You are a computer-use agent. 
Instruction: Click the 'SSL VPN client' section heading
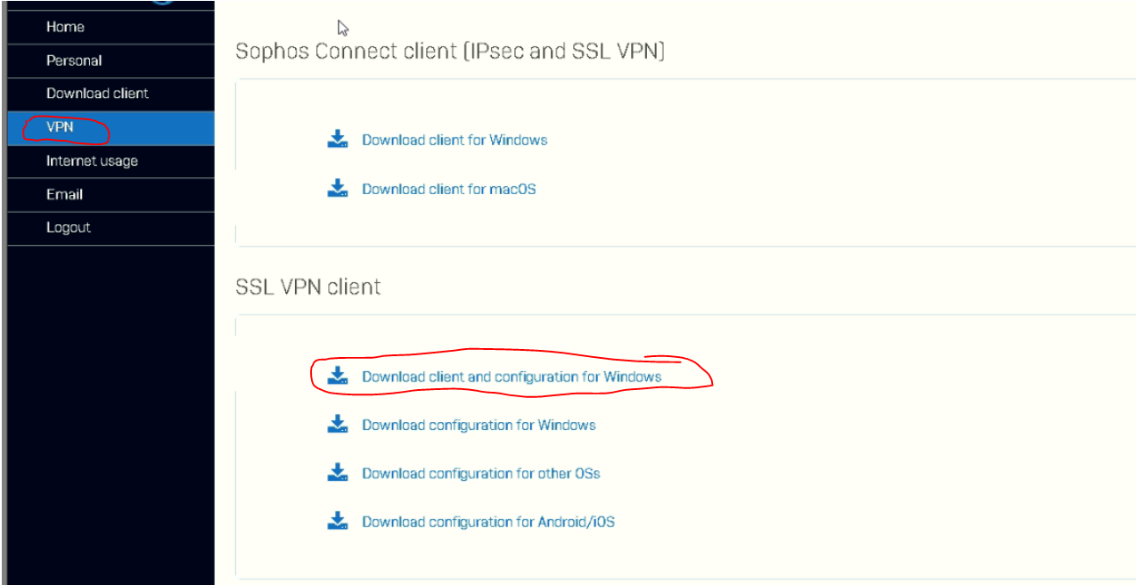[307, 287]
